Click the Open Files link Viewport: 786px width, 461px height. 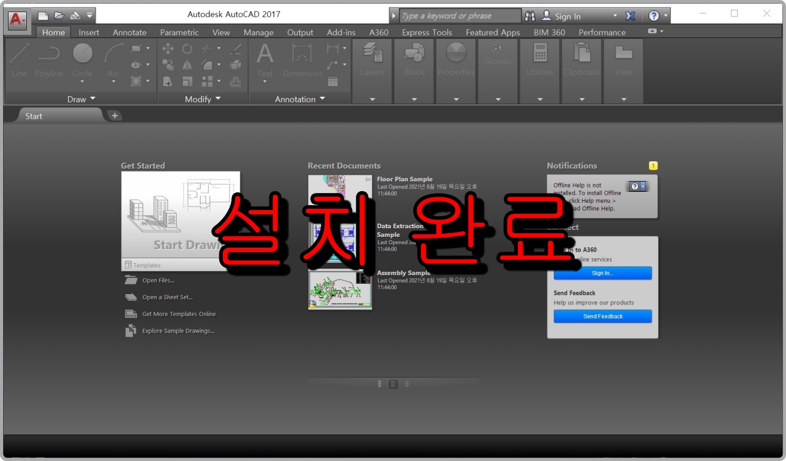[x=150, y=280]
